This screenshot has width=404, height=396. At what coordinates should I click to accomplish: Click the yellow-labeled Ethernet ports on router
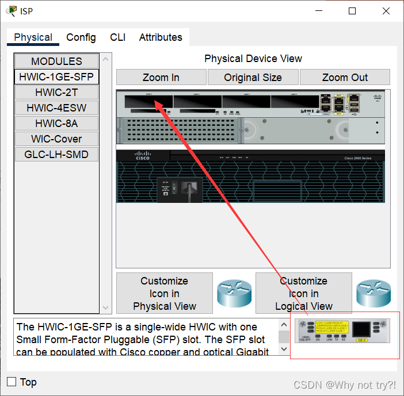[x=338, y=105]
